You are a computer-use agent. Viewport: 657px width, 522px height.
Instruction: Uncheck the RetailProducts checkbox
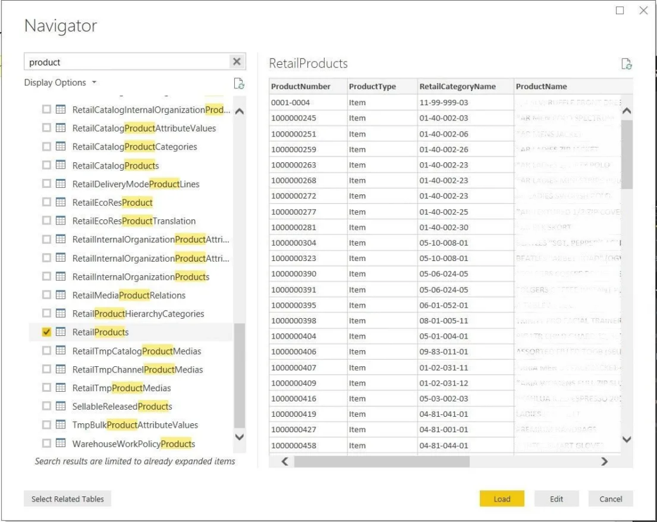click(x=46, y=332)
